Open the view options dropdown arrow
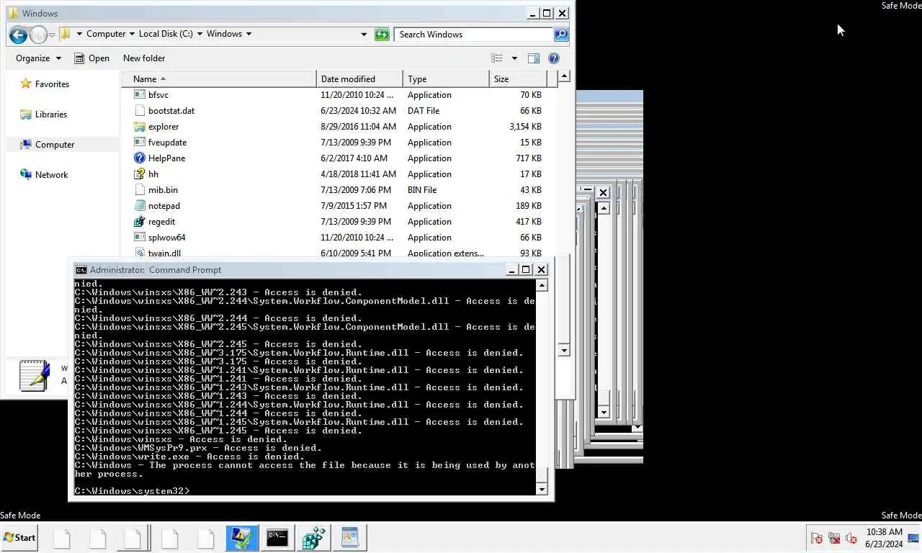The image size is (922, 553). click(514, 58)
